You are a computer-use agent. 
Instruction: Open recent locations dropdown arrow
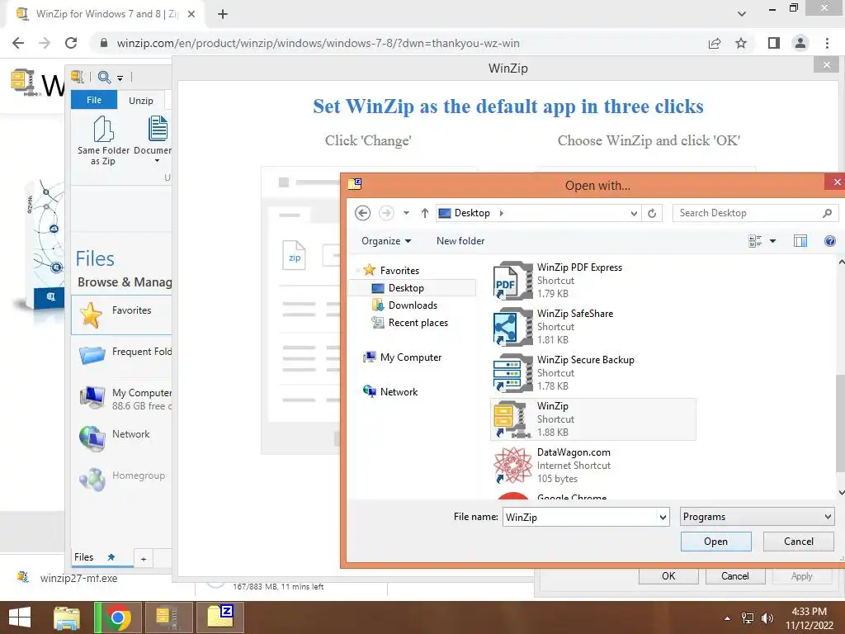(x=406, y=213)
